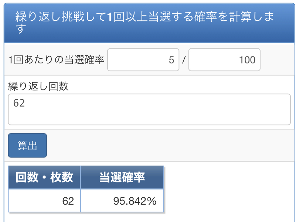This screenshot has height=222, width=306.
Task: Click the 繰り返し回数 label
Action: pos(38,86)
